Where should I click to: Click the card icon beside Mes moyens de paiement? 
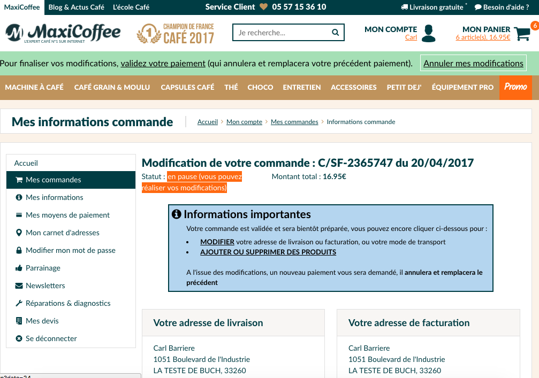(19, 215)
